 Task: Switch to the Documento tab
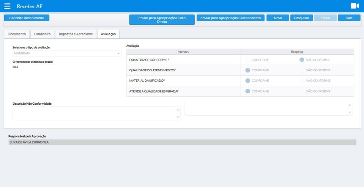[x=17, y=34]
